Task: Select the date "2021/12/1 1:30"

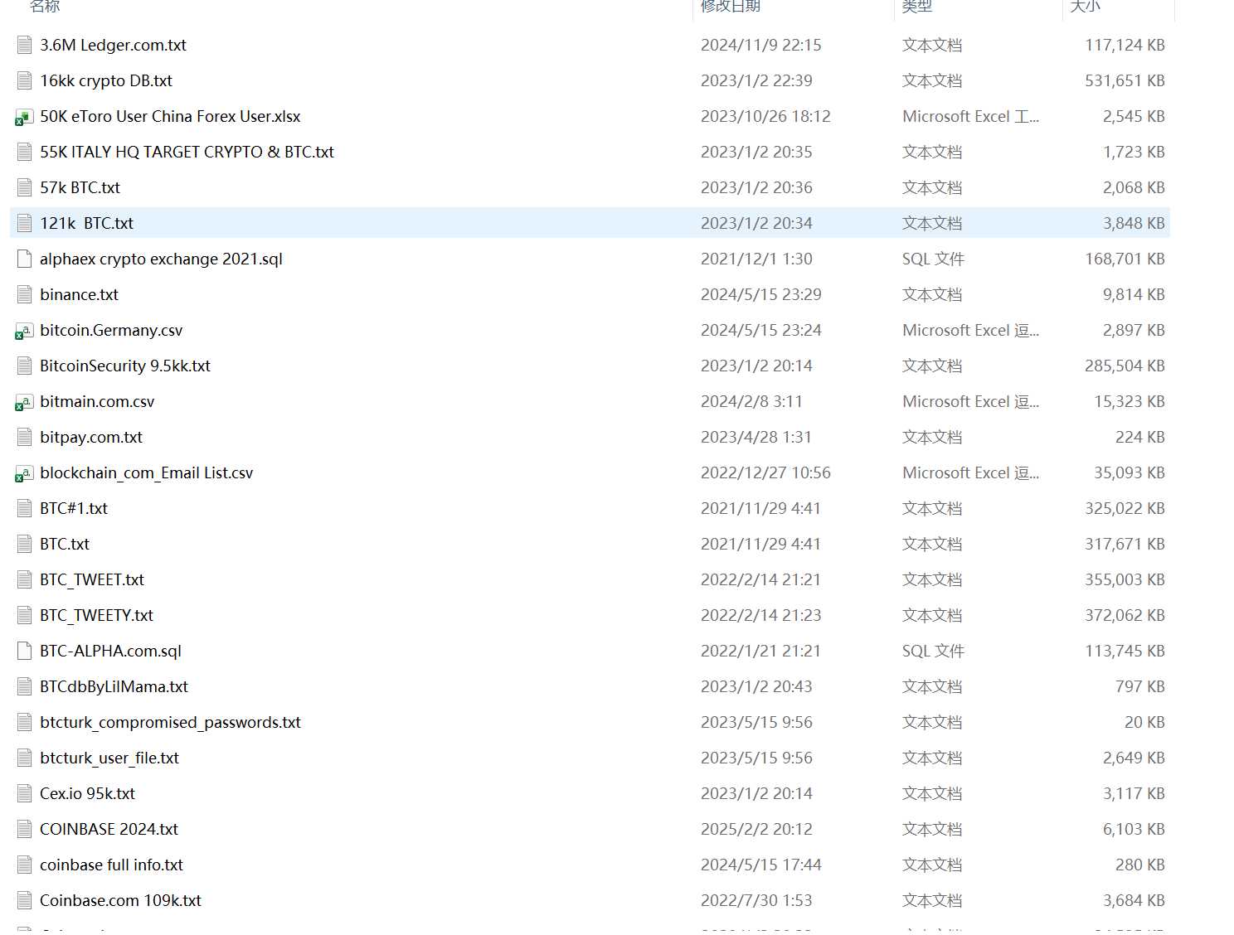Action: tap(756, 259)
